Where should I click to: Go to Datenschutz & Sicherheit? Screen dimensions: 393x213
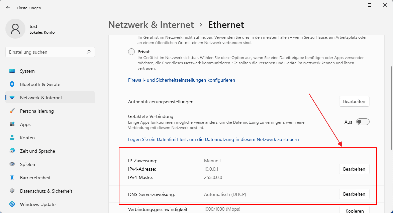click(46, 191)
